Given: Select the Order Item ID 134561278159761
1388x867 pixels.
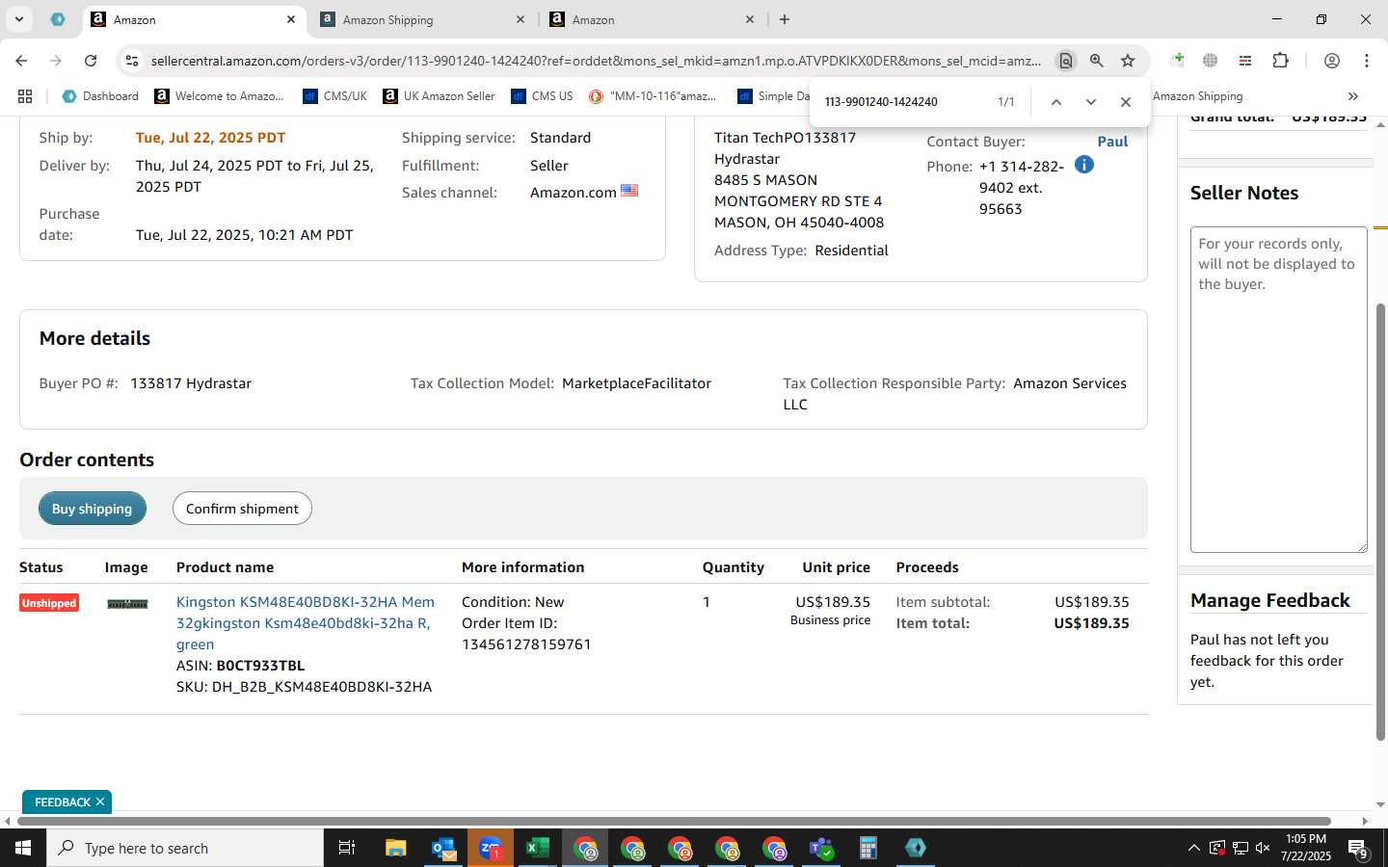Looking at the screenshot, I should point(526,644).
